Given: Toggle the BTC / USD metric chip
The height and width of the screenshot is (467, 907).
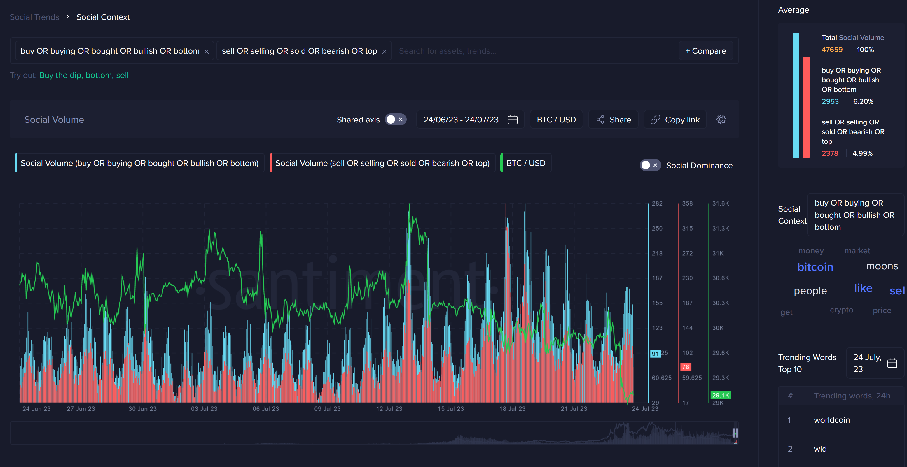Looking at the screenshot, I should click(x=526, y=163).
